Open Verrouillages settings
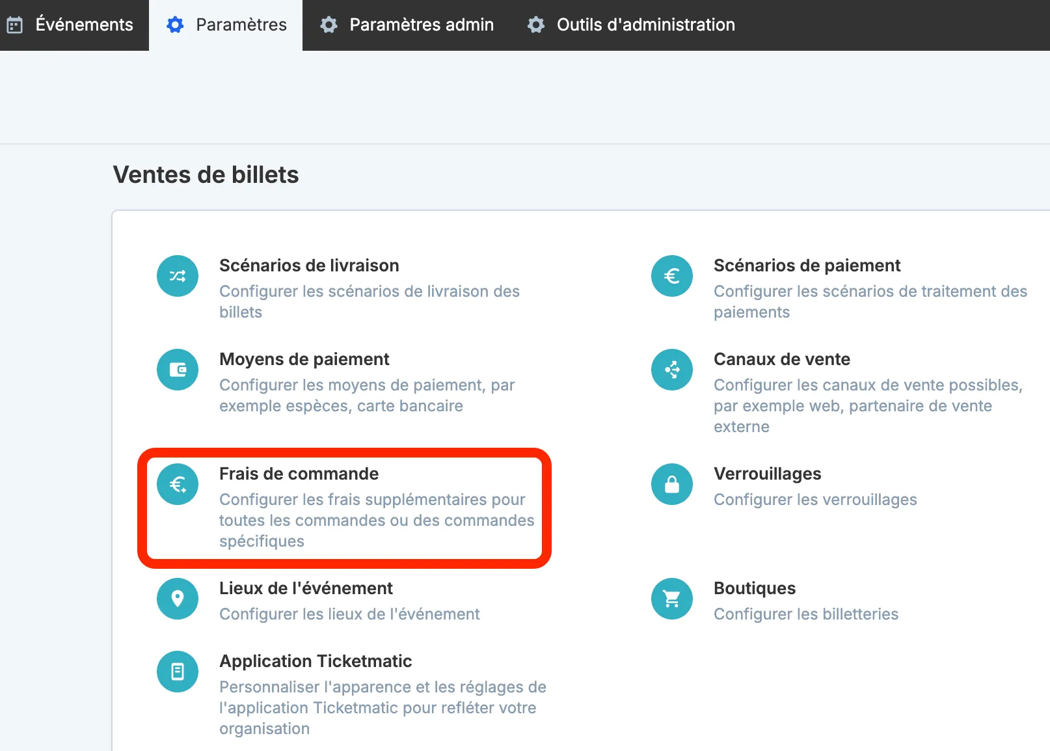The image size is (1050, 751). click(768, 474)
